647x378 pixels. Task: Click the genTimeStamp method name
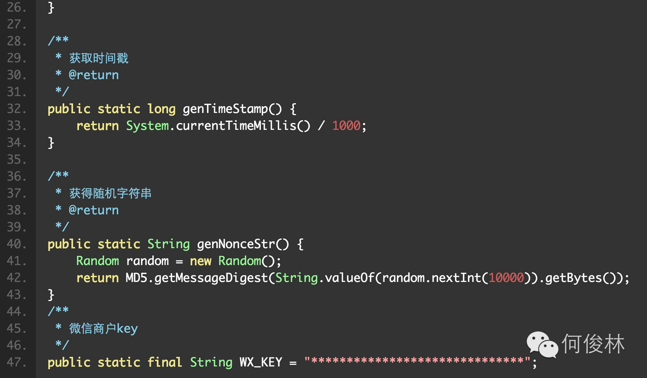point(225,109)
